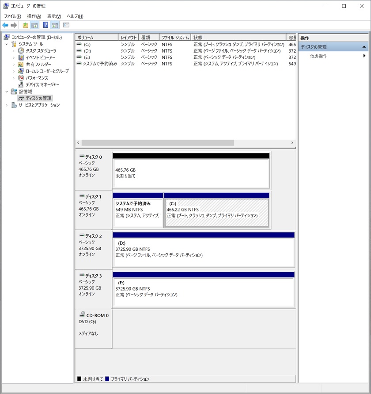Screen dimensions: 371x394
Task: Select the デバイス マネージャー icon in the sidebar
Action: [20, 85]
